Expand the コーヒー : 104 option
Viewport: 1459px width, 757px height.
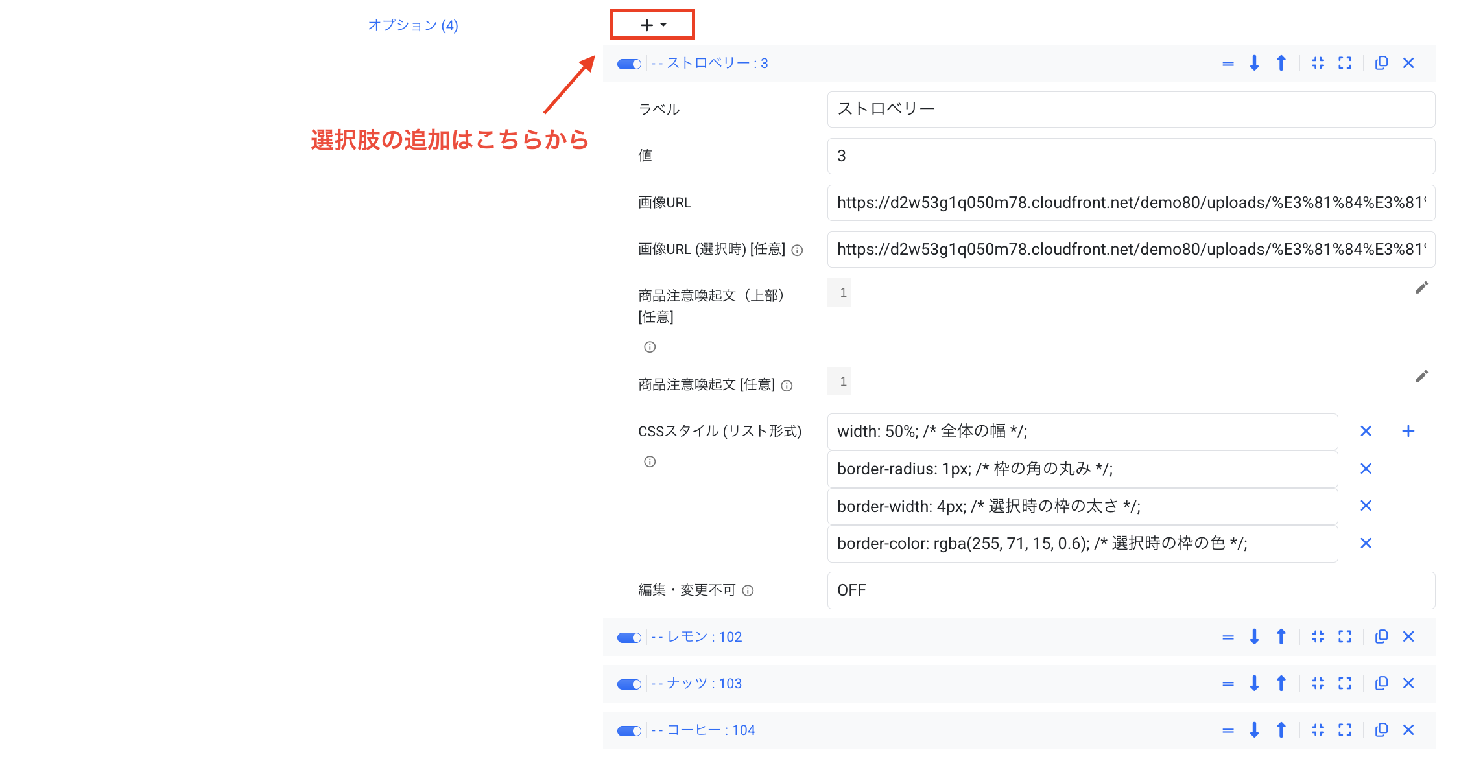coord(703,730)
